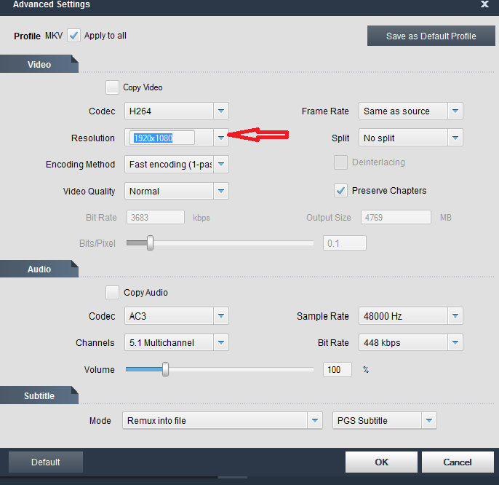Uncheck Preserve Chapters option
The height and width of the screenshot is (485, 499).
point(340,191)
